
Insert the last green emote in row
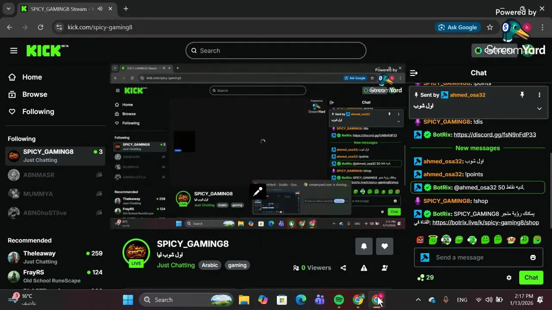pos(537,240)
